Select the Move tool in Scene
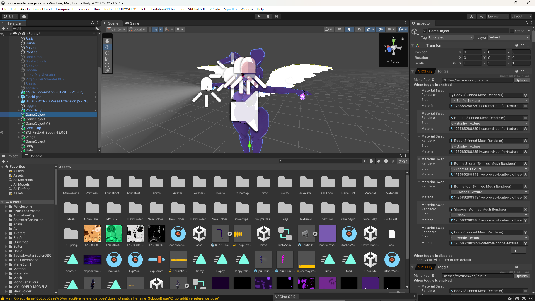This screenshot has height=301, width=535. [x=107, y=47]
